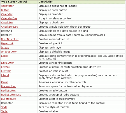Open the Label control link
The width and height of the screenshot is (126, 113).
pos(4,56)
